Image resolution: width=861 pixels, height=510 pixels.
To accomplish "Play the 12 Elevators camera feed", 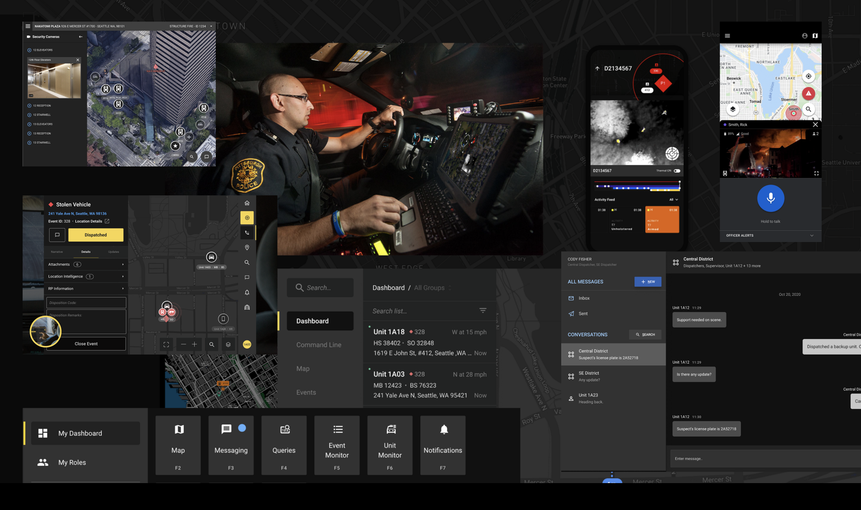I will 29,50.
